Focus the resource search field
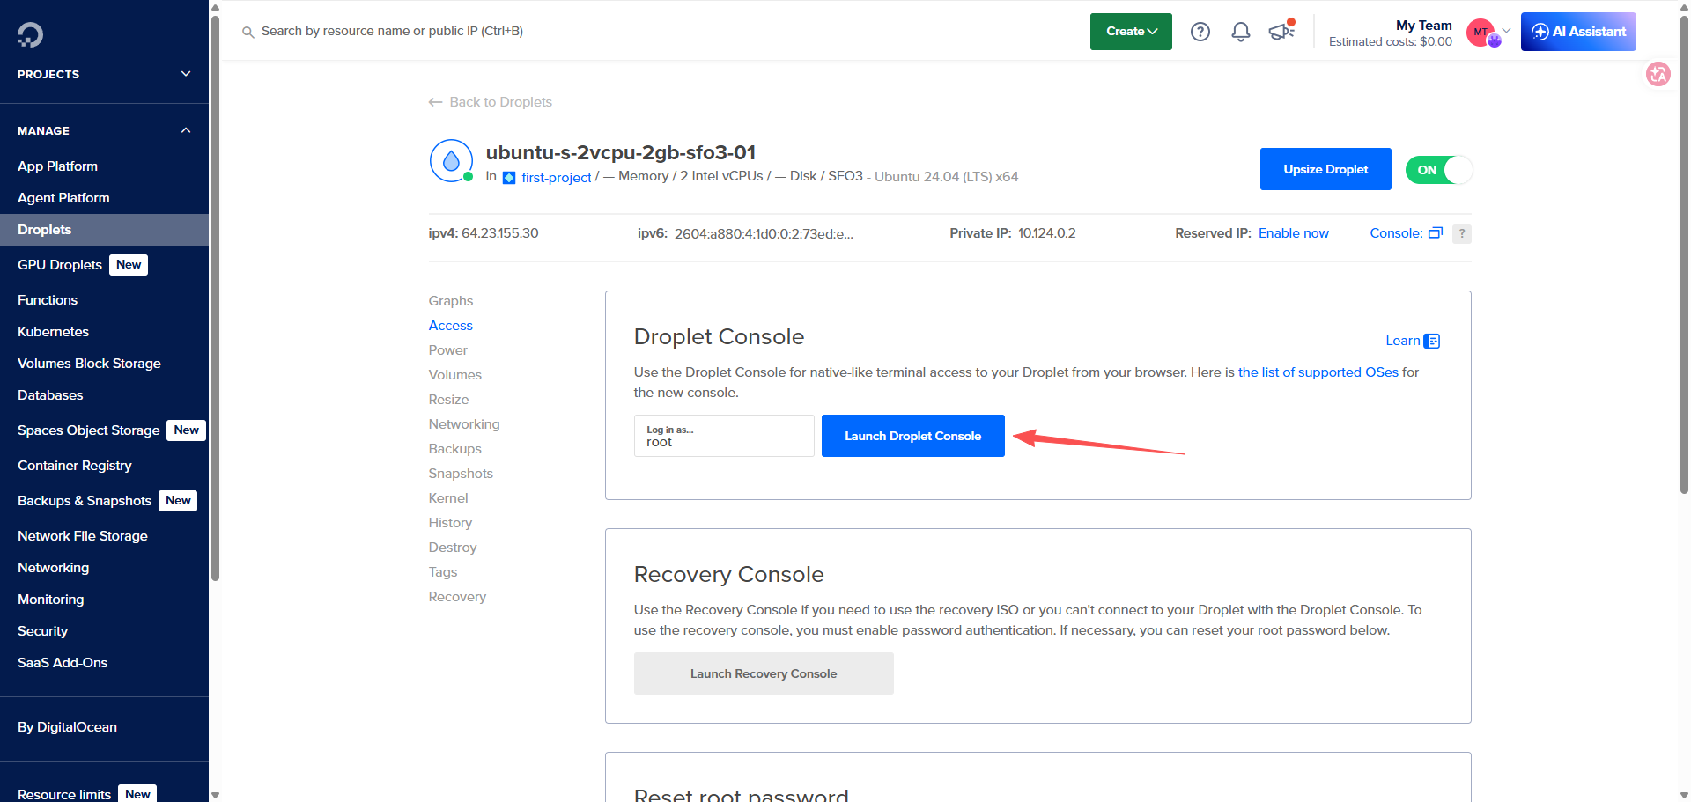The width and height of the screenshot is (1691, 802). click(392, 32)
